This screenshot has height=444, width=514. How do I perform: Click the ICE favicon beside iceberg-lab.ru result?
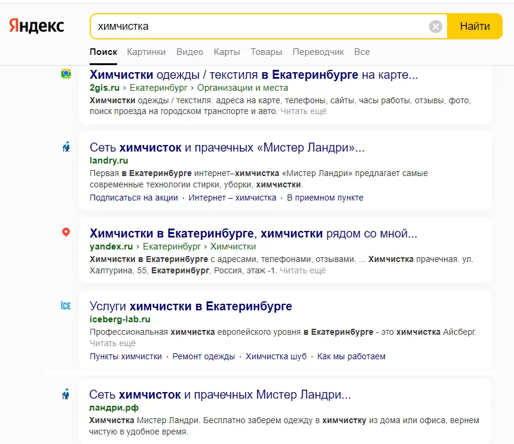point(66,306)
